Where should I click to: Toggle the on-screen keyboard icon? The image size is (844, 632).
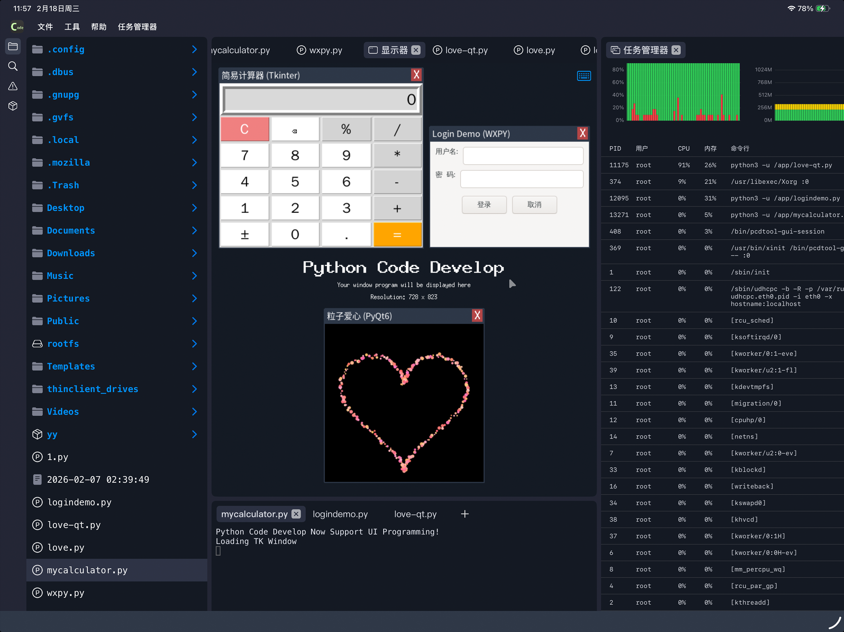point(584,76)
